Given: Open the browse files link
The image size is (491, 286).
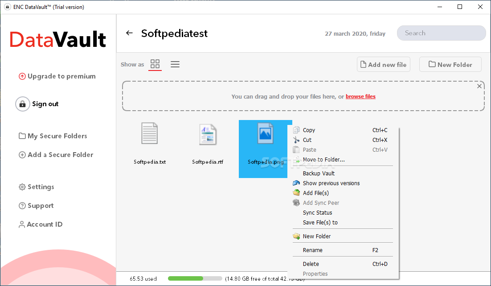Looking at the screenshot, I should 360,96.
